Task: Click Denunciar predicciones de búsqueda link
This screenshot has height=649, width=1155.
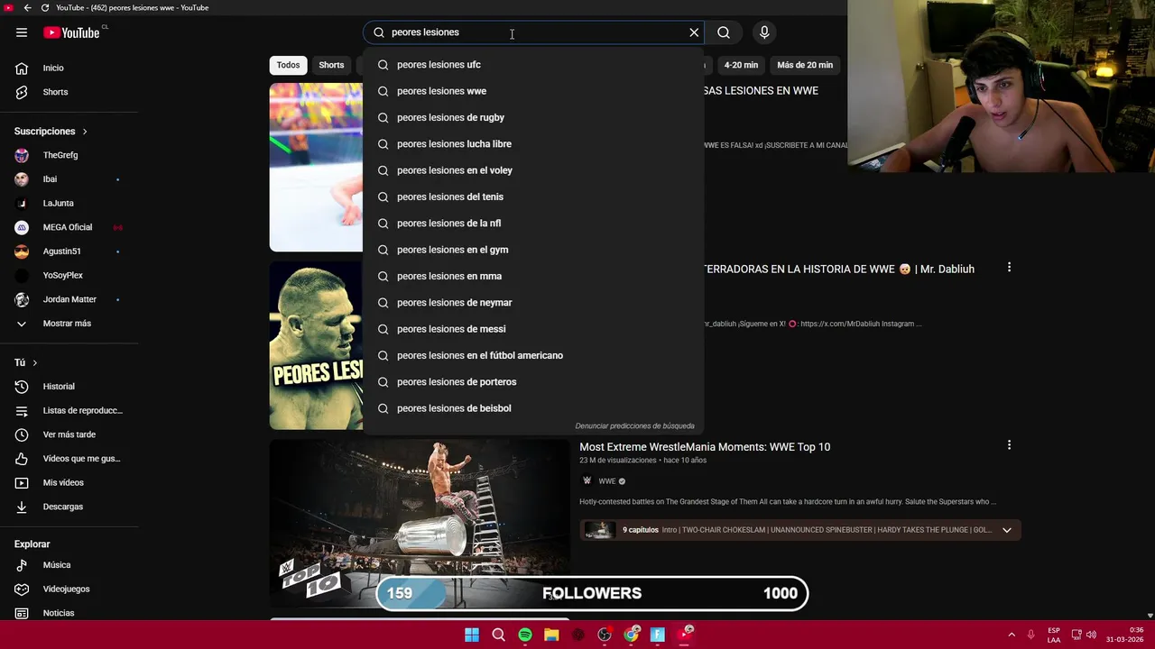Action: point(634,425)
